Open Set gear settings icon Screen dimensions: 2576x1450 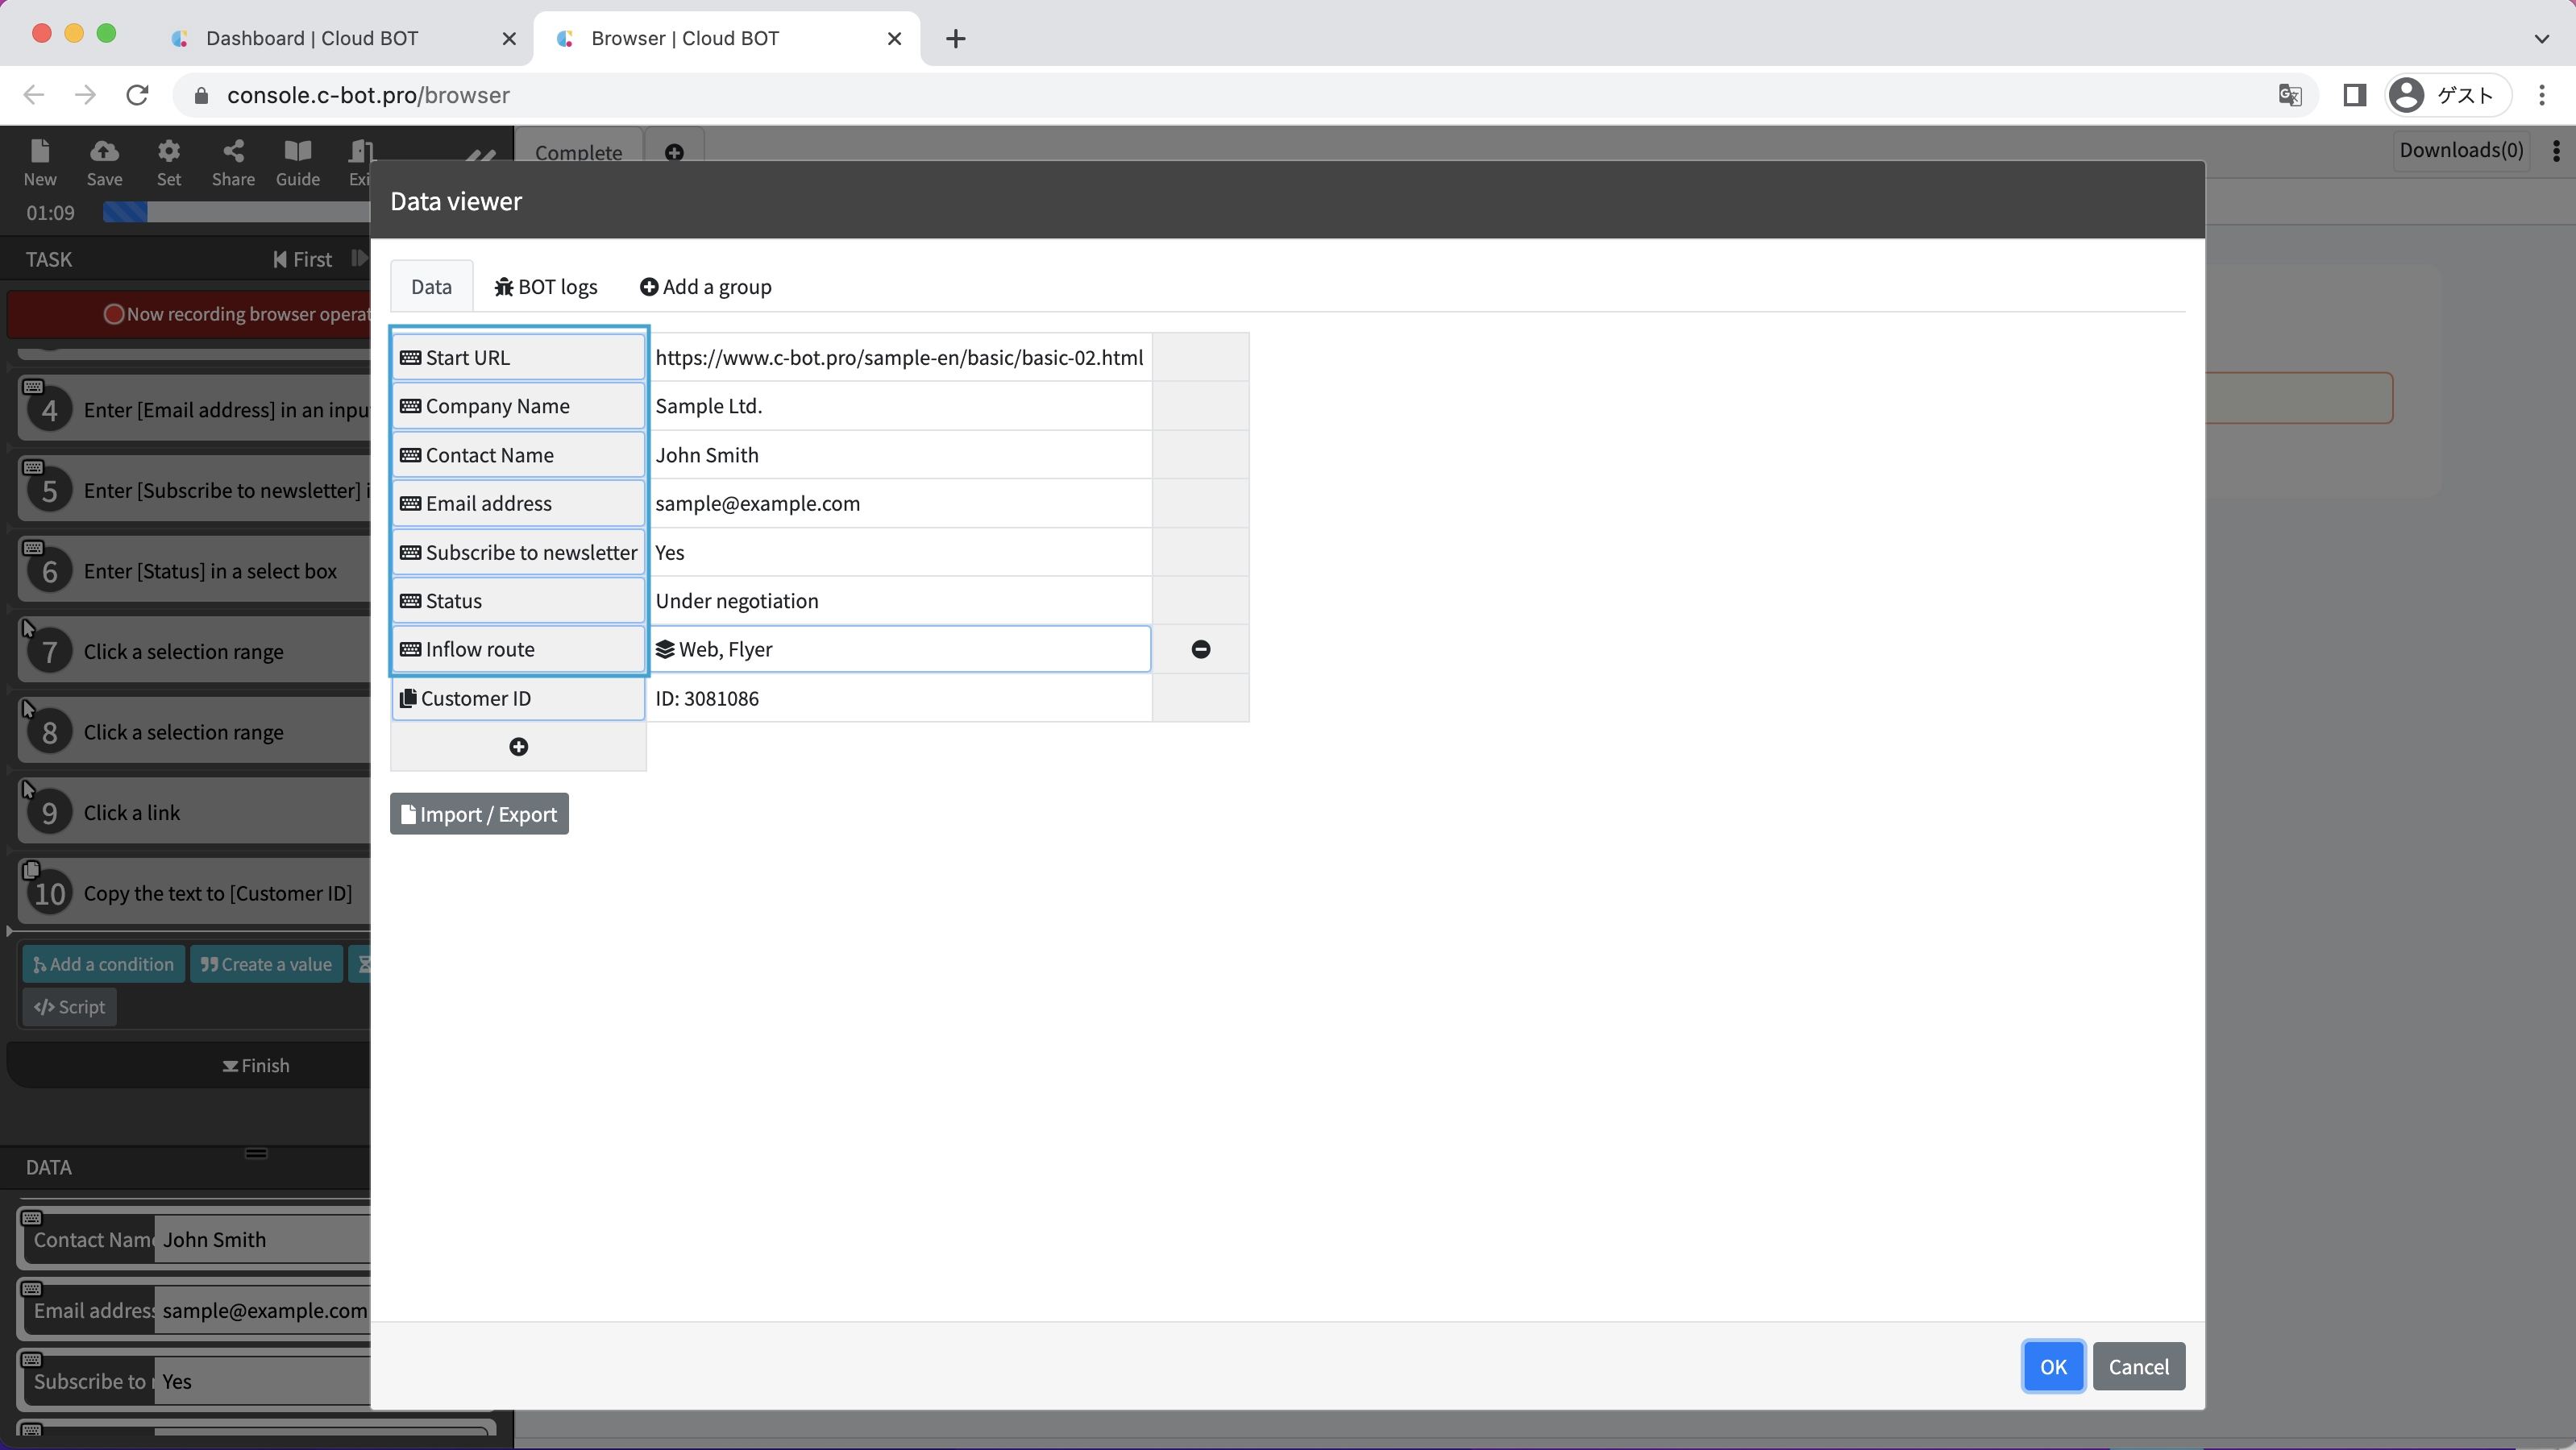point(169,162)
